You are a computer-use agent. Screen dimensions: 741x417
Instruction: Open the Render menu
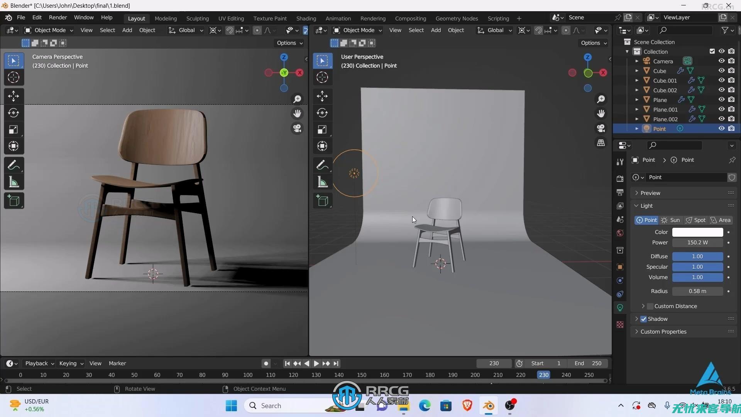[x=58, y=17]
